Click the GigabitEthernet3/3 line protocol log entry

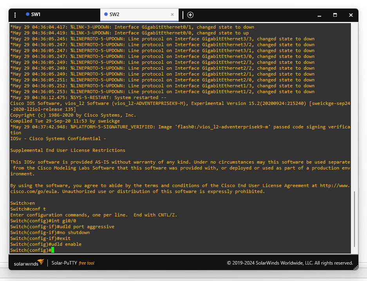[163, 39]
